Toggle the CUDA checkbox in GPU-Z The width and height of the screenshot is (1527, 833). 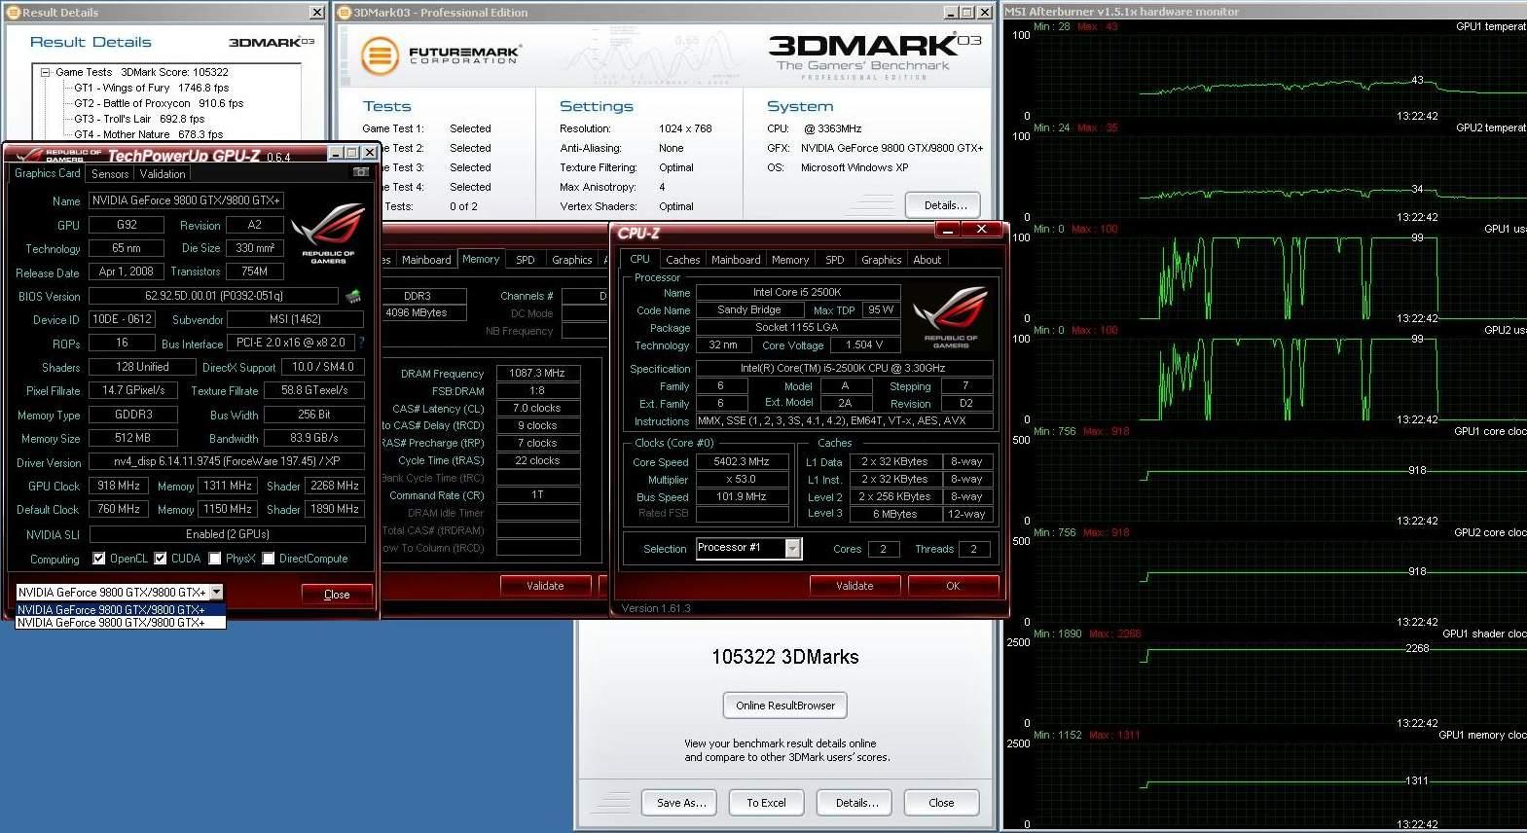(x=161, y=559)
